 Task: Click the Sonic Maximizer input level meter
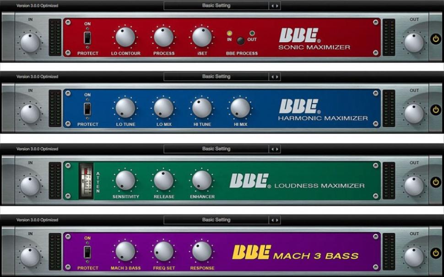point(55,37)
